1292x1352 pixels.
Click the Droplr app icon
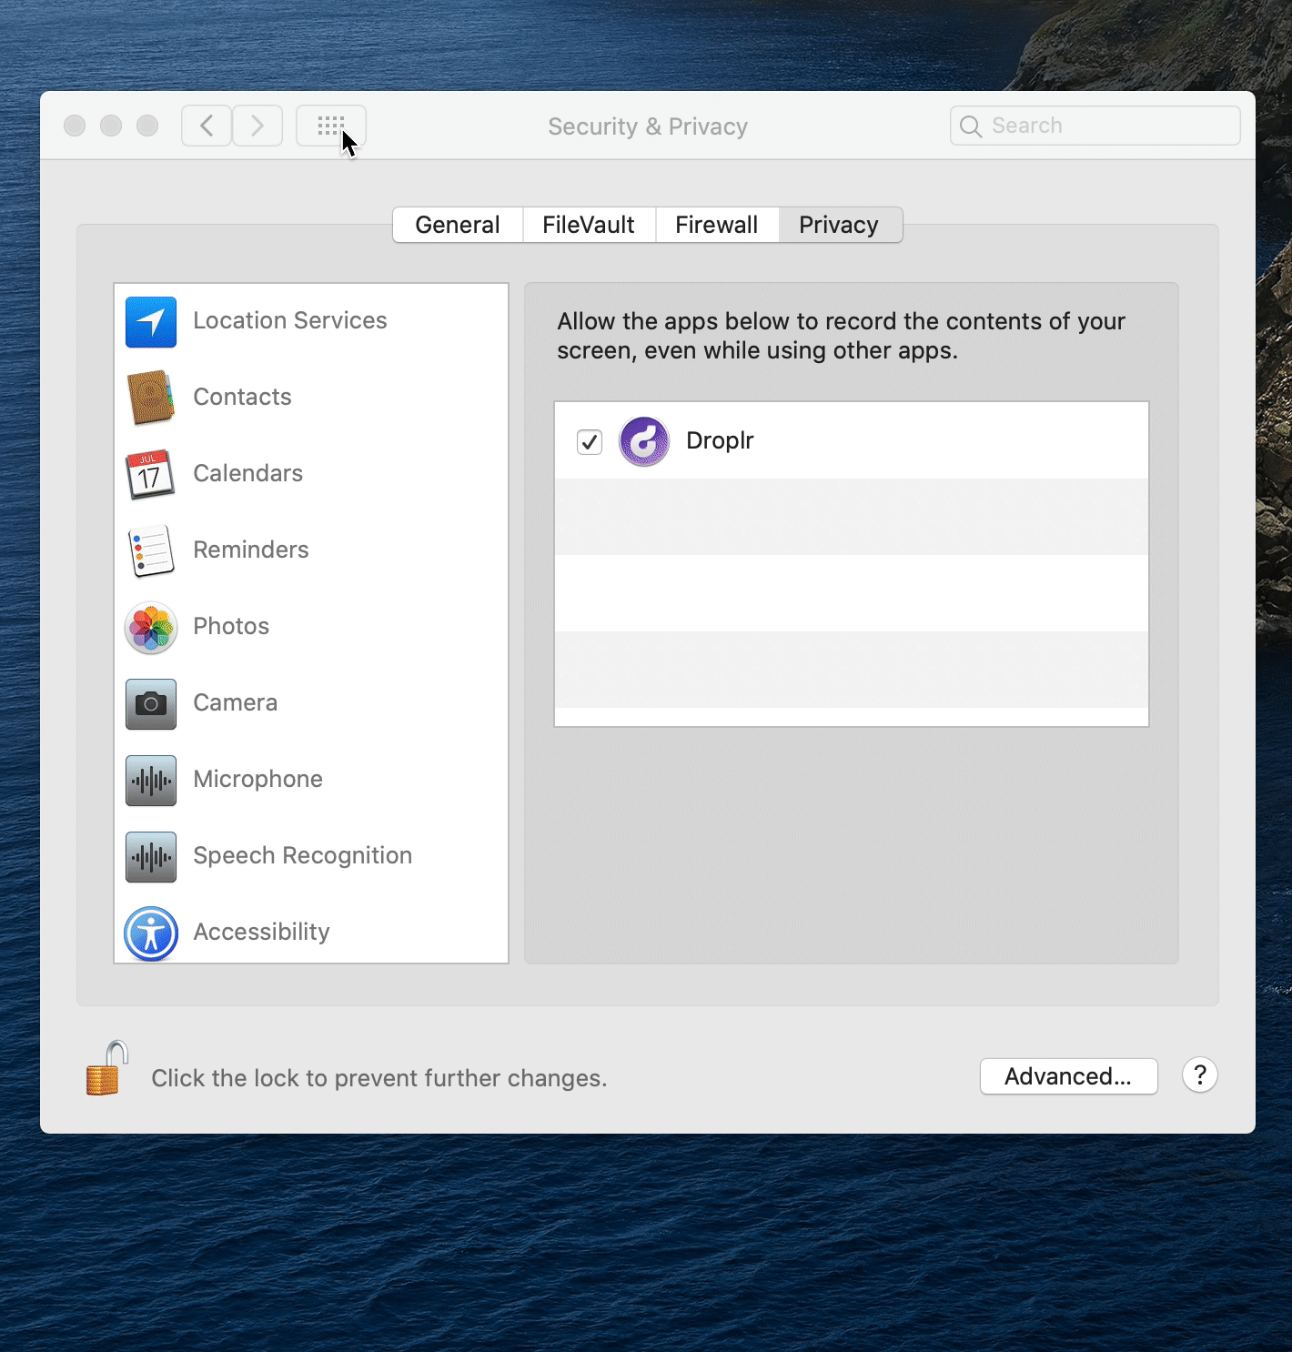[x=644, y=441]
